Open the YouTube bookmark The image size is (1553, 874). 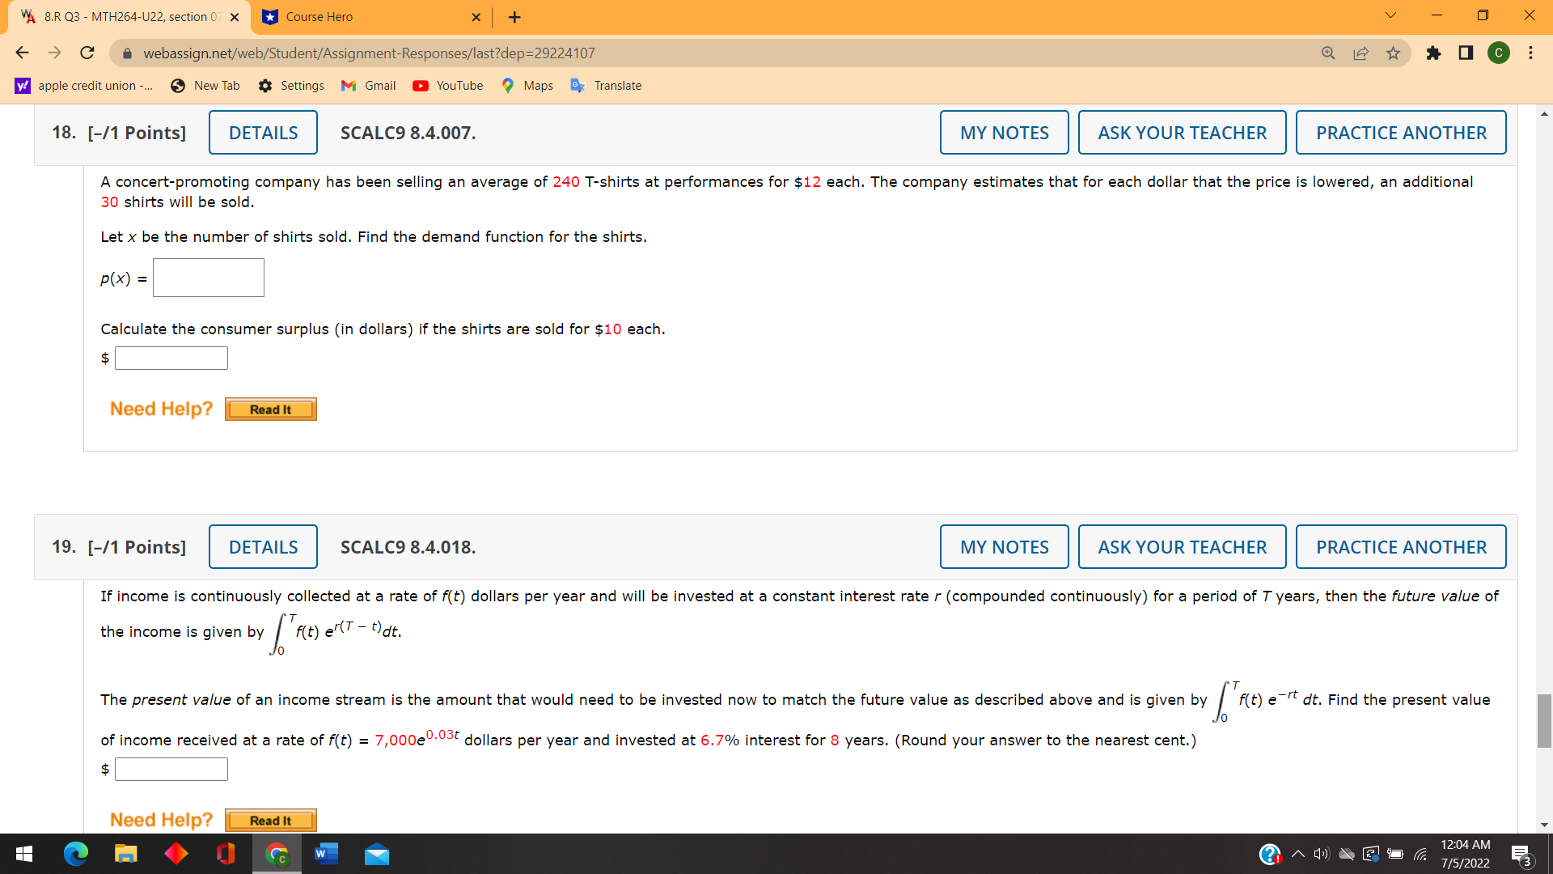pos(447,86)
